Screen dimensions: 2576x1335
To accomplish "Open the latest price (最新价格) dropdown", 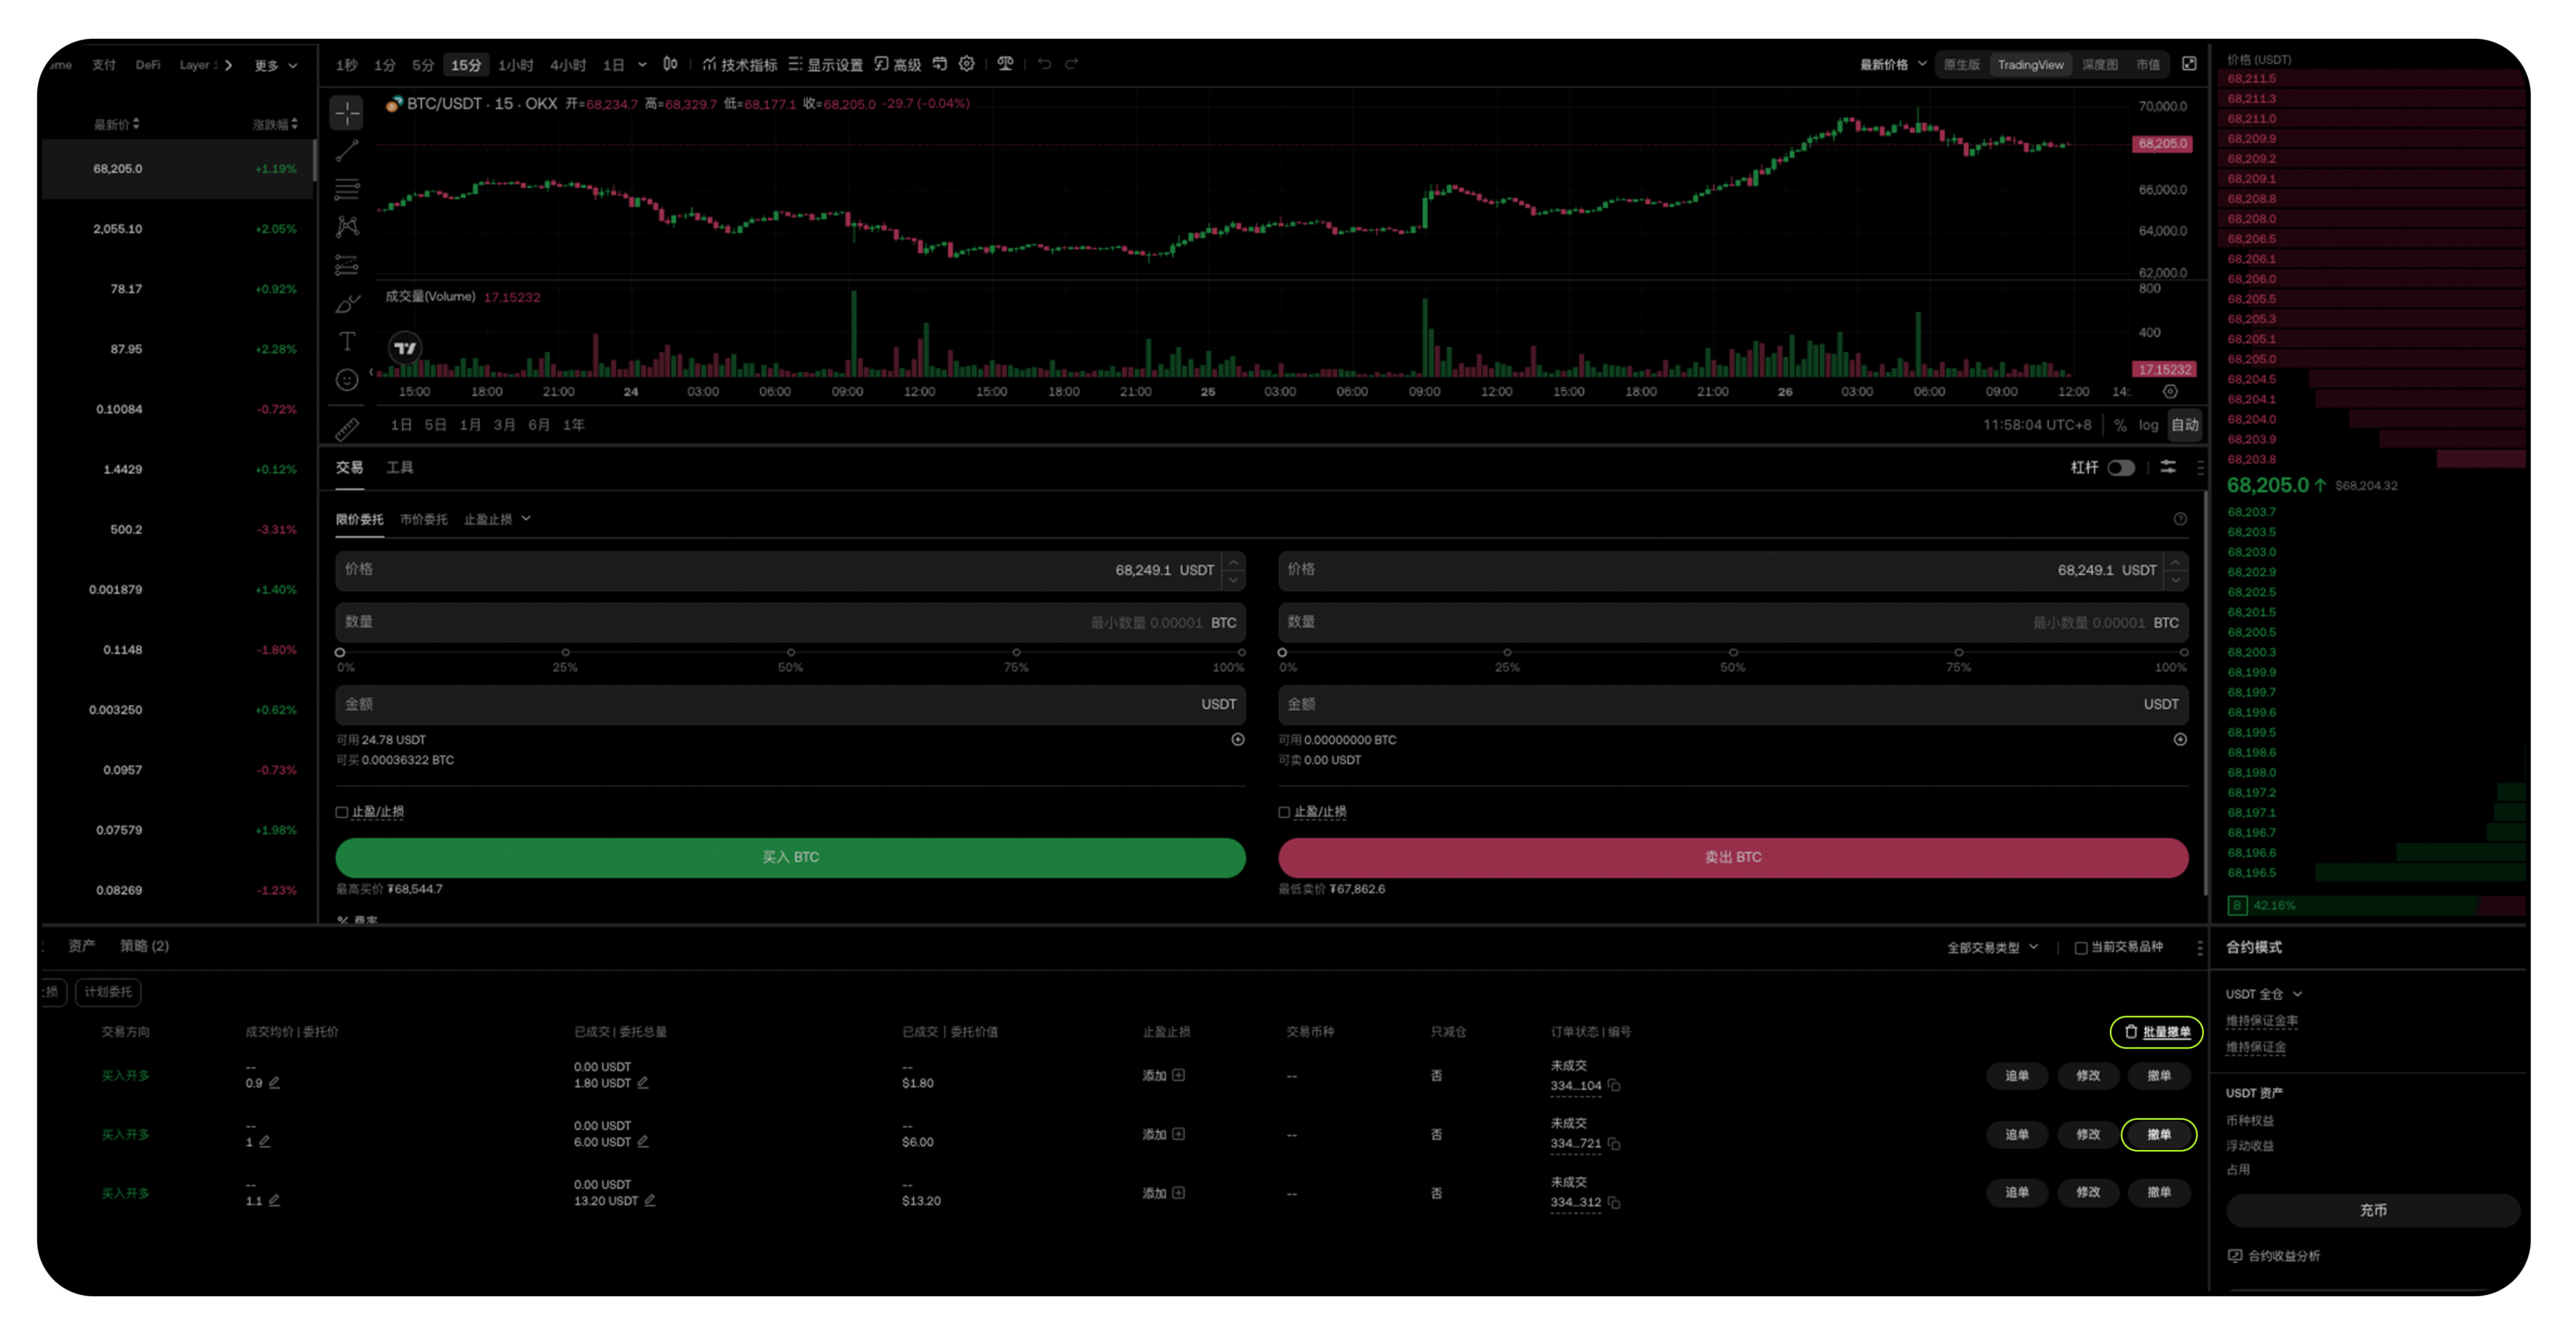I will pos(1893,65).
